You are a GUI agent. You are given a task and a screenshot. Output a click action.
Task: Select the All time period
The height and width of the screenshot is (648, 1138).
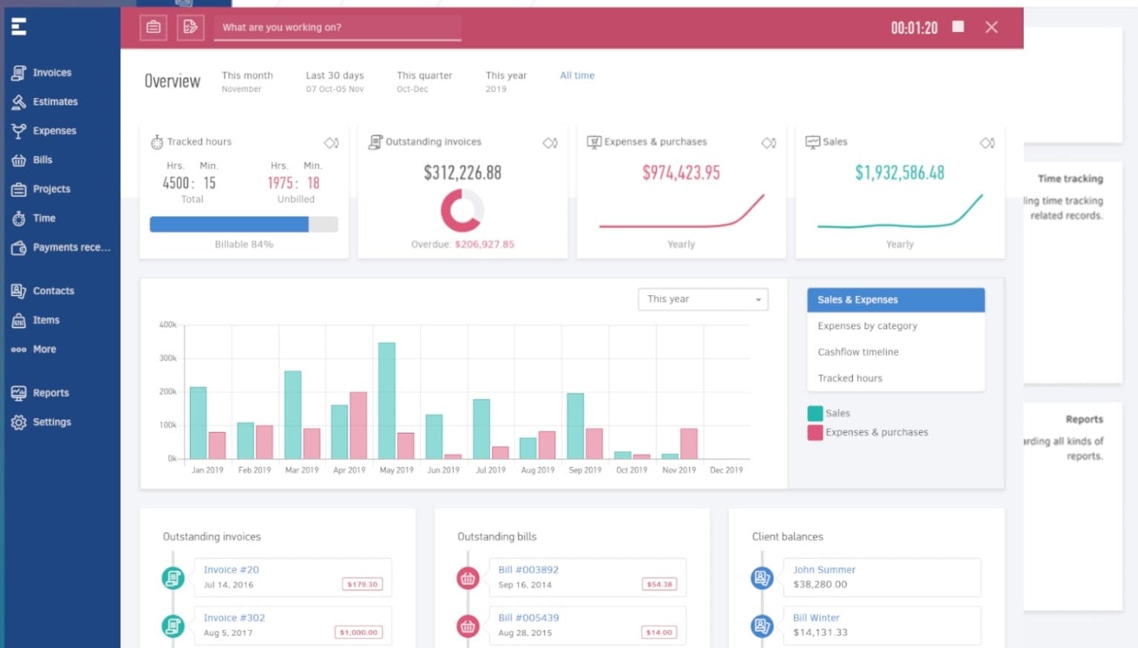point(577,76)
